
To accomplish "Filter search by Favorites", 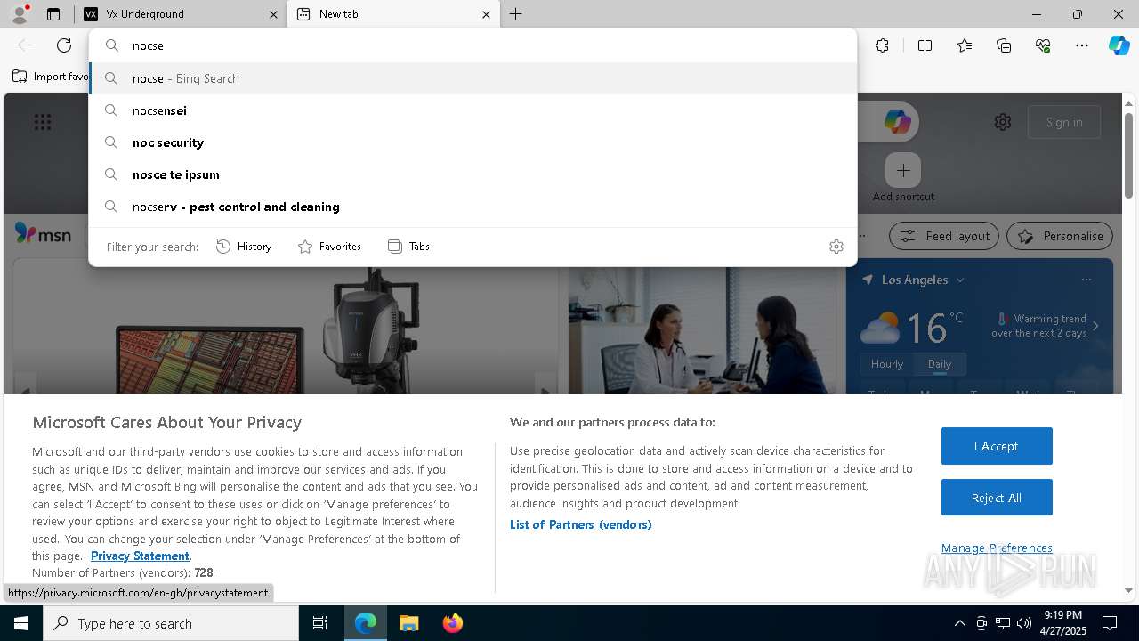I will [x=329, y=247].
